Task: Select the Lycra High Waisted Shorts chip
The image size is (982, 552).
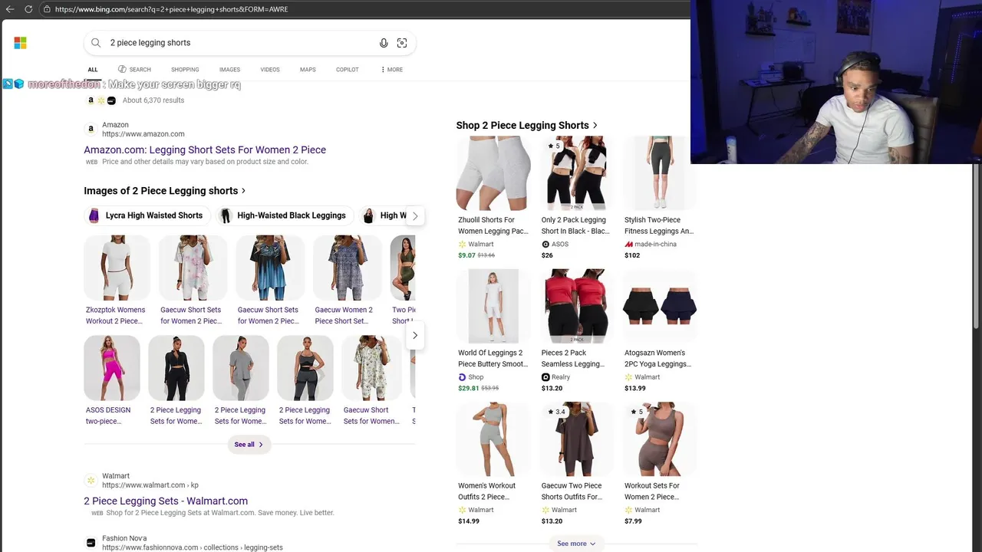Action: pyautogui.click(x=147, y=215)
